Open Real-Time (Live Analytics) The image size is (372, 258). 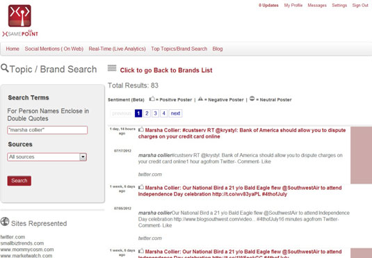click(118, 49)
